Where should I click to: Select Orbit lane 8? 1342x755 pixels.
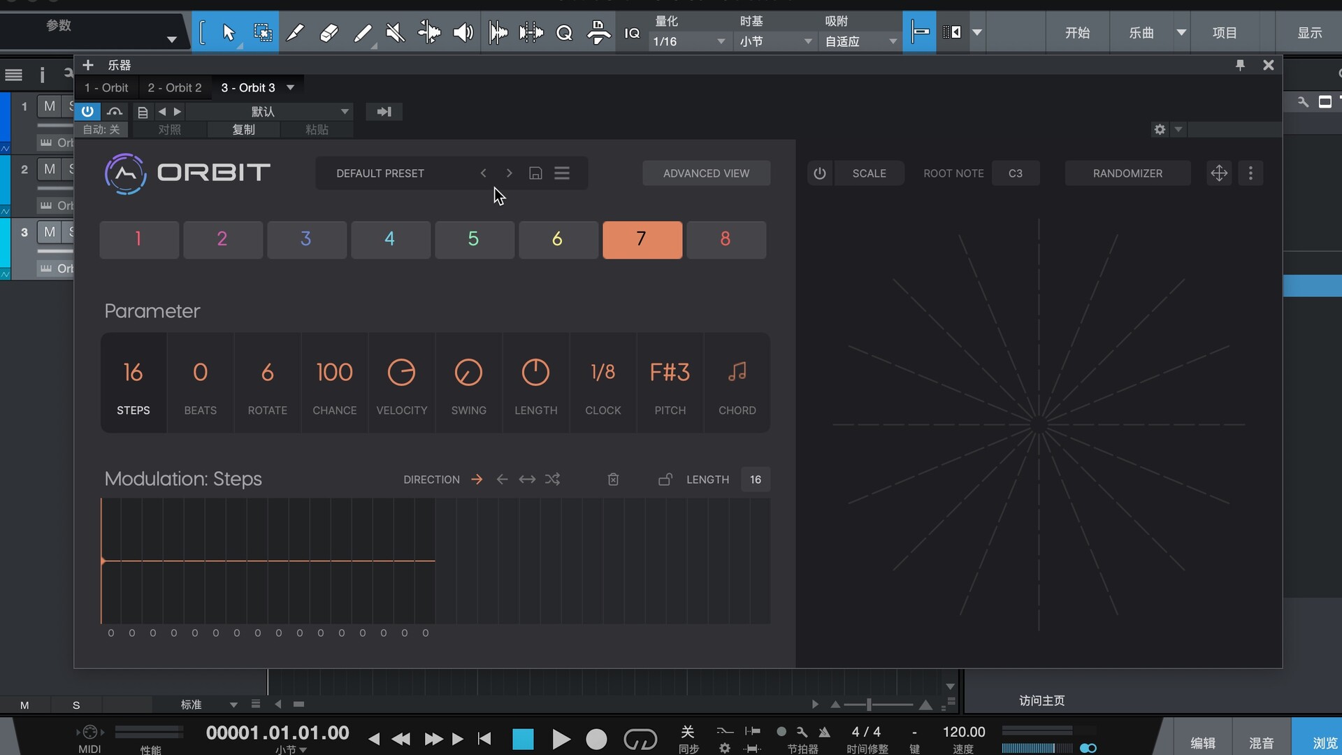point(726,240)
